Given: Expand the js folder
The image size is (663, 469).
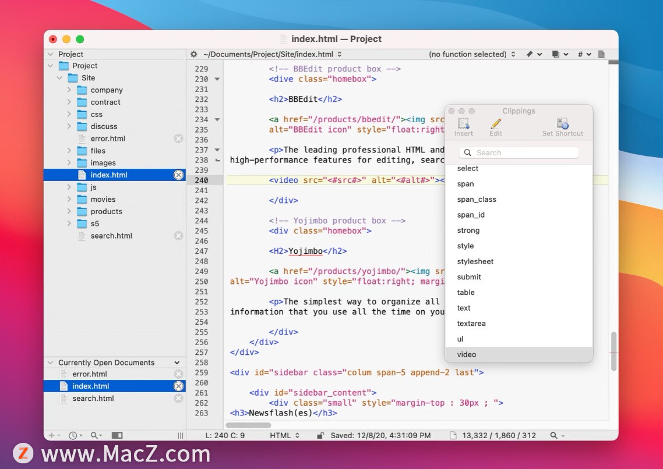Looking at the screenshot, I should tap(69, 187).
